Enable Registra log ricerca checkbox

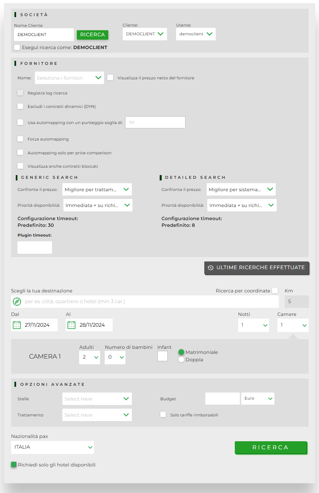click(20, 93)
